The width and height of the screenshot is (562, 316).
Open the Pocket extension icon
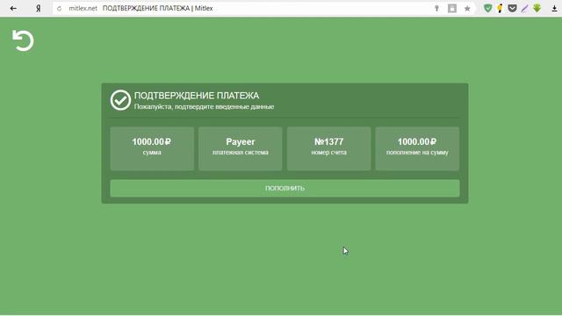pos(512,8)
